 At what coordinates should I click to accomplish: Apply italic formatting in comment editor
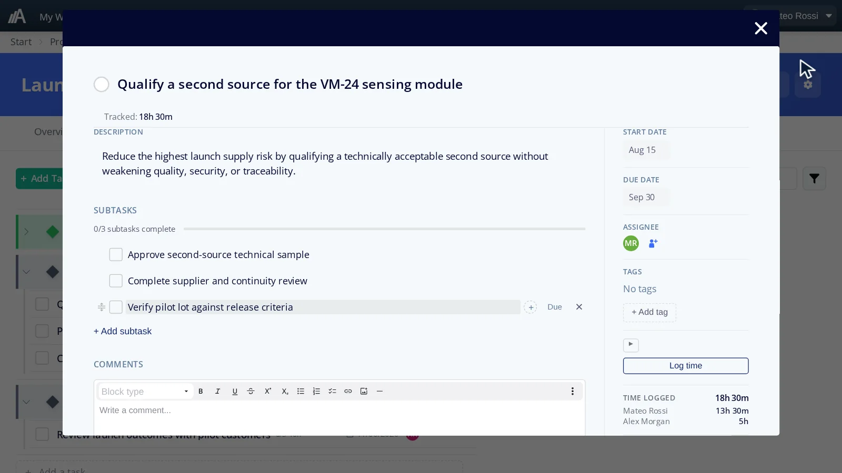point(217,391)
